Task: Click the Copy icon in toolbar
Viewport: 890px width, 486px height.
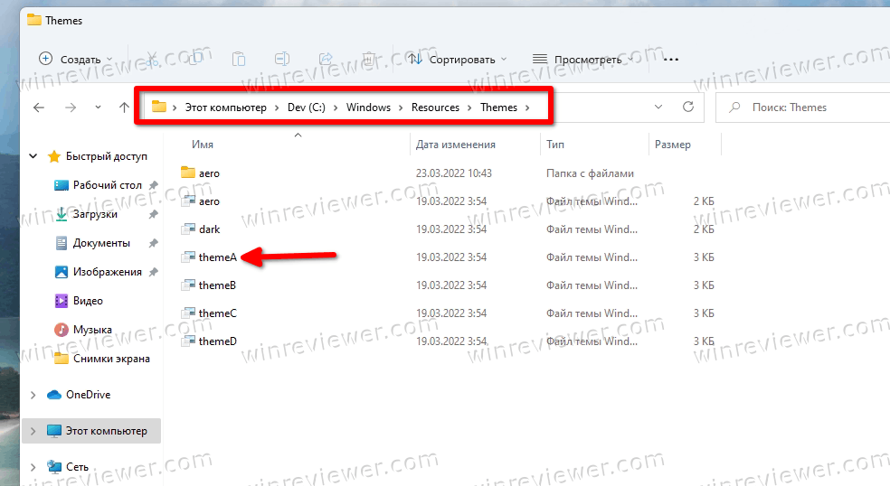Action: pos(195,59)
